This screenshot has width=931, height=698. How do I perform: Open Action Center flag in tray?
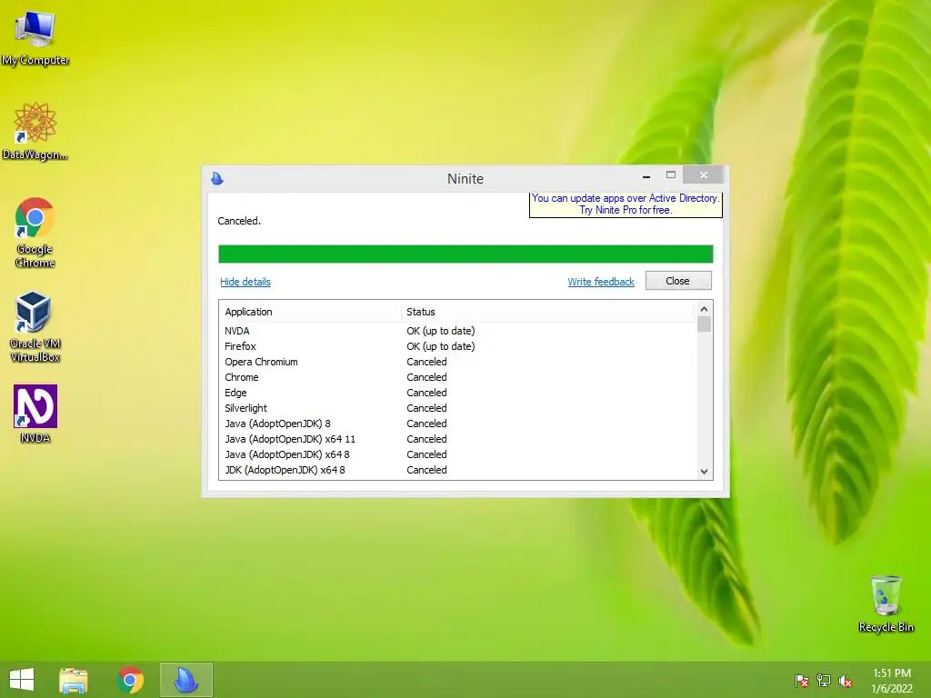[801, 681]
